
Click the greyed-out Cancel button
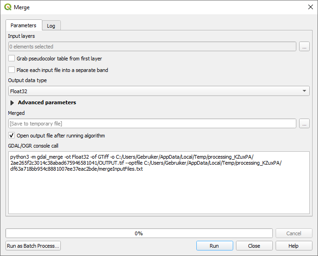[x=294, y=233]
